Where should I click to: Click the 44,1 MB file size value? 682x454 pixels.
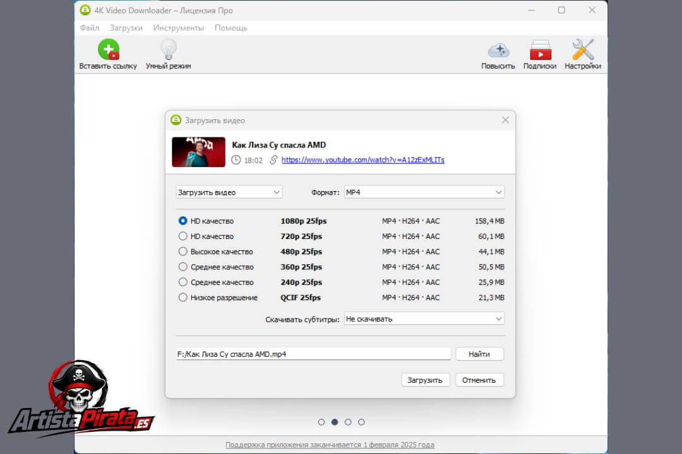(491, 251)
